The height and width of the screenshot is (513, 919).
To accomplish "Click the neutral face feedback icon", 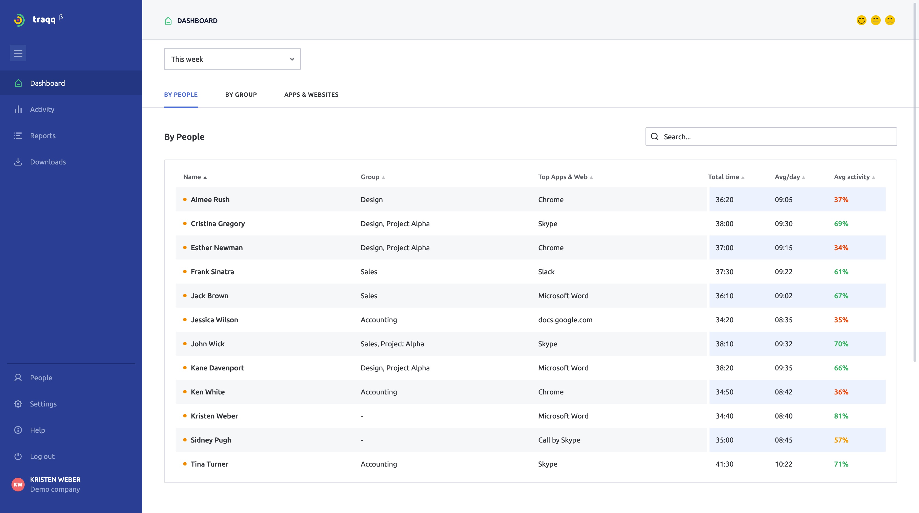I will coord(876,20).
